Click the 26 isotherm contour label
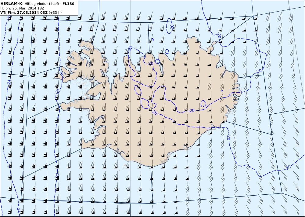Image resolution: width=305 pixels, height=217 pixels. point(9,18)
